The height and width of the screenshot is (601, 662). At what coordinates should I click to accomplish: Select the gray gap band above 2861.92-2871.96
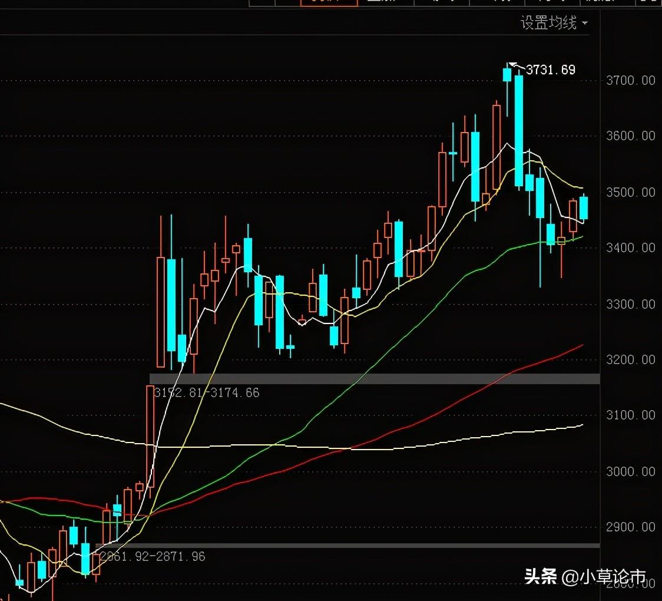(x=348, y=546)
